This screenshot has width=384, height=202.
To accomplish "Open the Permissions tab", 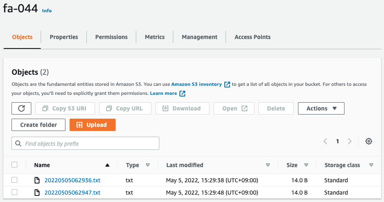I will [x=112, y=37].
